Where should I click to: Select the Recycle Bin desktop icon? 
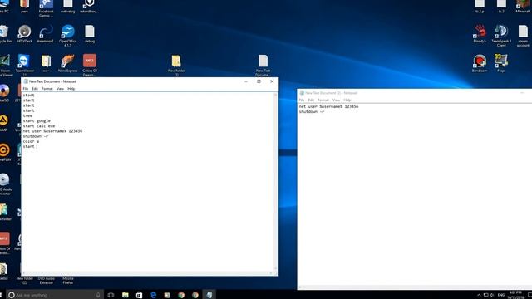(x=4, y=33)
